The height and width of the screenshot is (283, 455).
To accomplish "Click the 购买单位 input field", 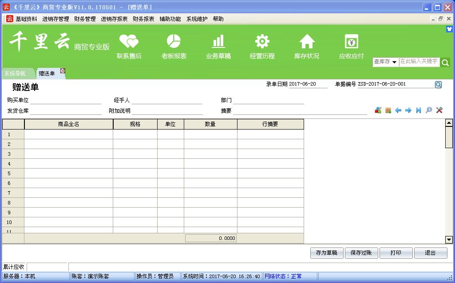I will (x=66, y=100).
